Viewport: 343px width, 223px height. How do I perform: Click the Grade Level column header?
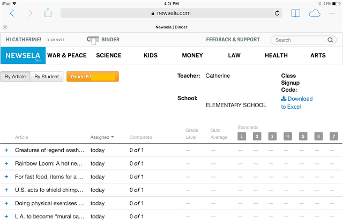192,133
